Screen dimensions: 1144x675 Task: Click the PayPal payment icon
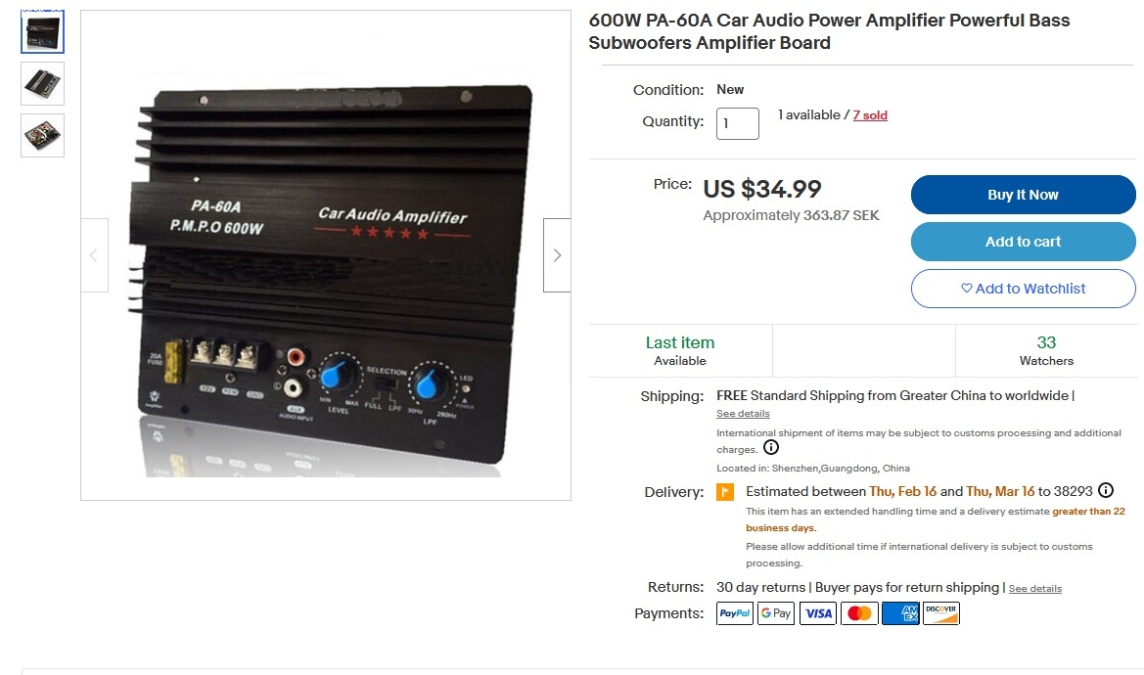pos(735,613)
